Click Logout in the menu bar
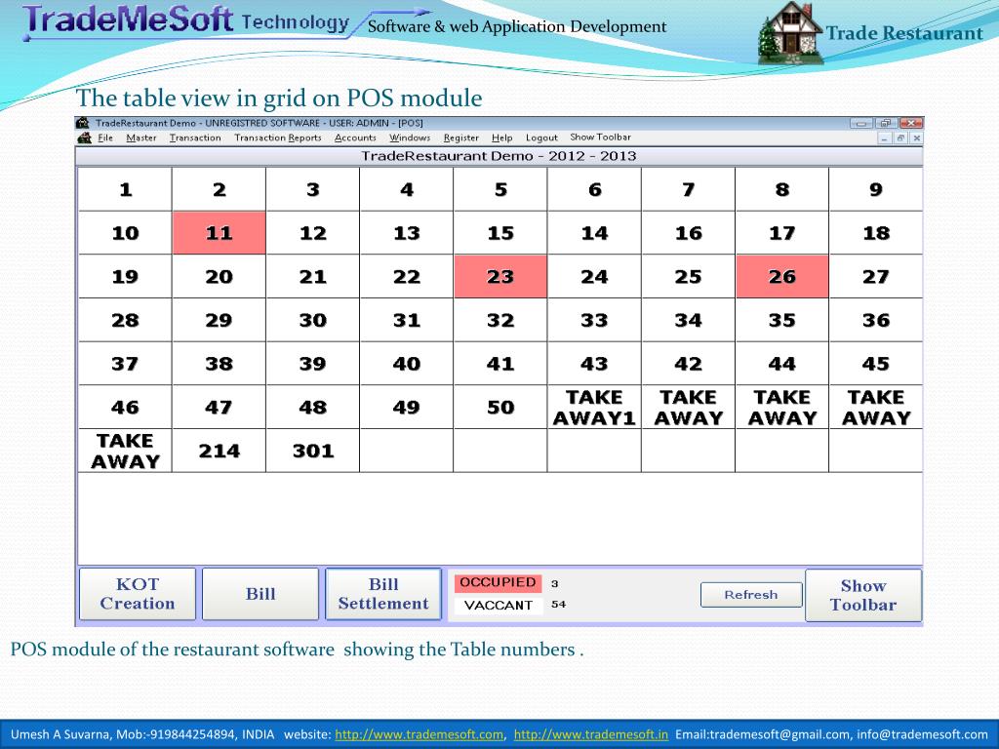999x749 pixels. pyautogui.click(x=540, y=138)
